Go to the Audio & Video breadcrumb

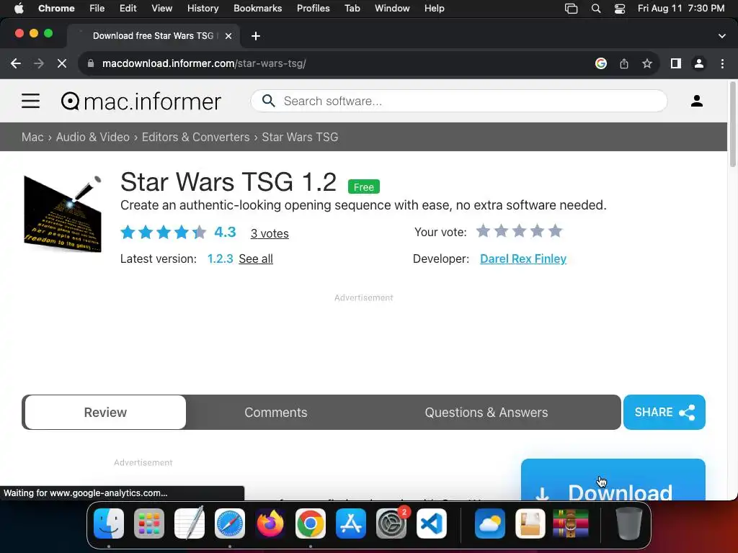93,137
